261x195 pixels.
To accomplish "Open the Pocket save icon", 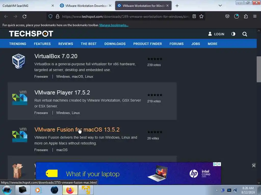I will 227,16.
